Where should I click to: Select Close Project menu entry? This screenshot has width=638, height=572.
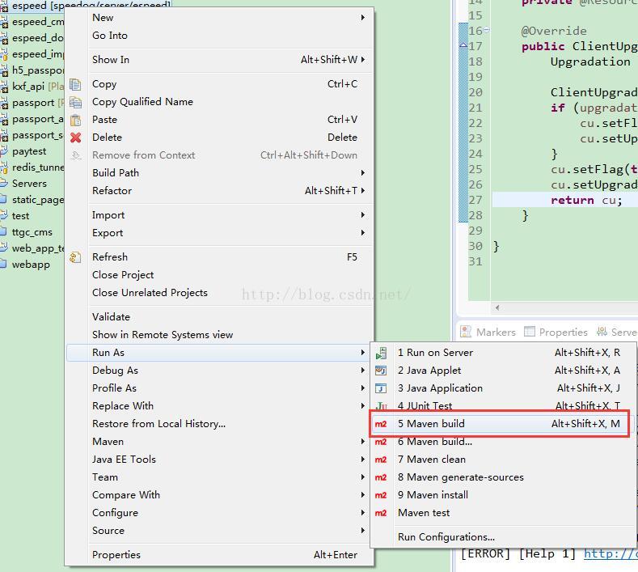[x=220, y=275]
